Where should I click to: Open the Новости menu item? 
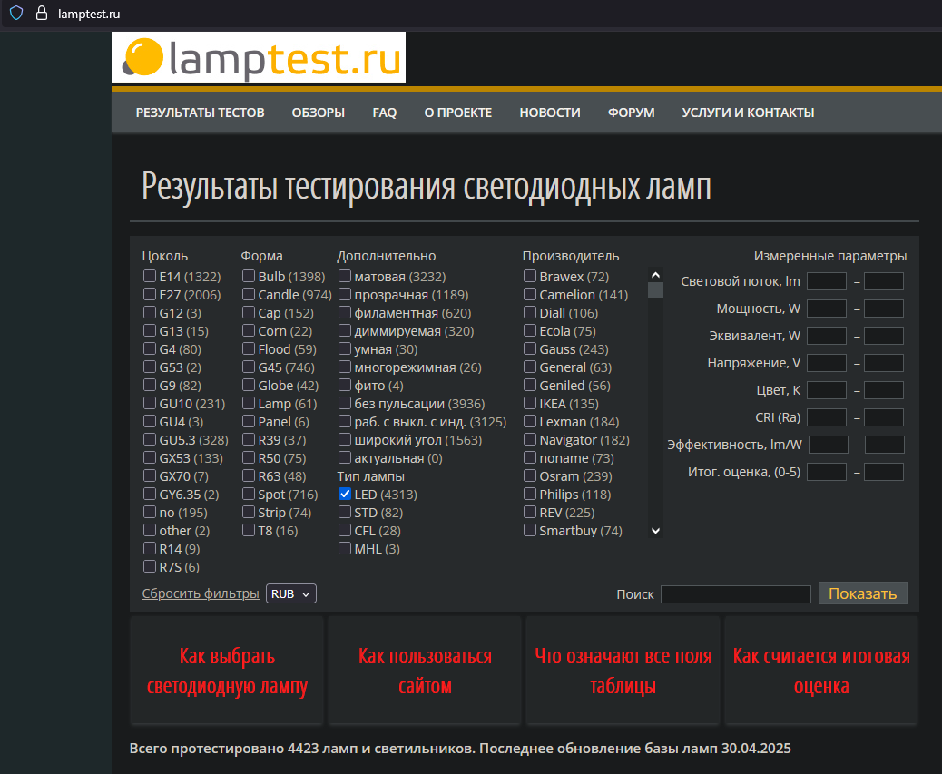coord(550,113)
